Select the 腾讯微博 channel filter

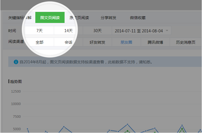pyautogui.click(x=155, y=42)
